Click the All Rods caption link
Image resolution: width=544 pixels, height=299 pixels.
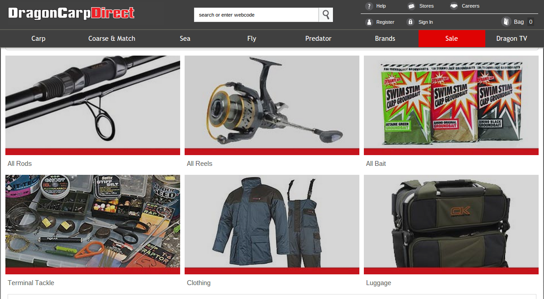click(20, 164)
